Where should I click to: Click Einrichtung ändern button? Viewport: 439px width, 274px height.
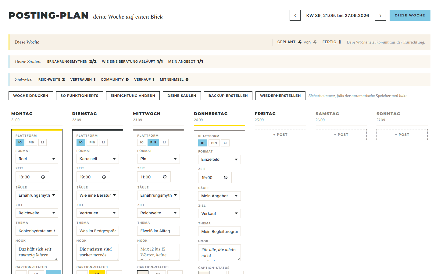pyautogui.click(x=133, y=96)
